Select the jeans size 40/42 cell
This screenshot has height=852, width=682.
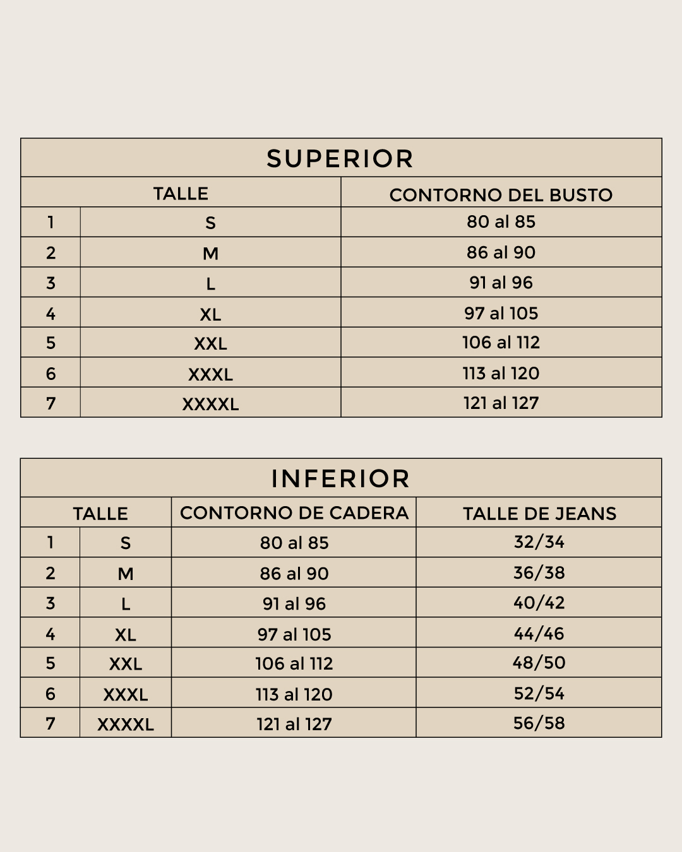point(539,603)
